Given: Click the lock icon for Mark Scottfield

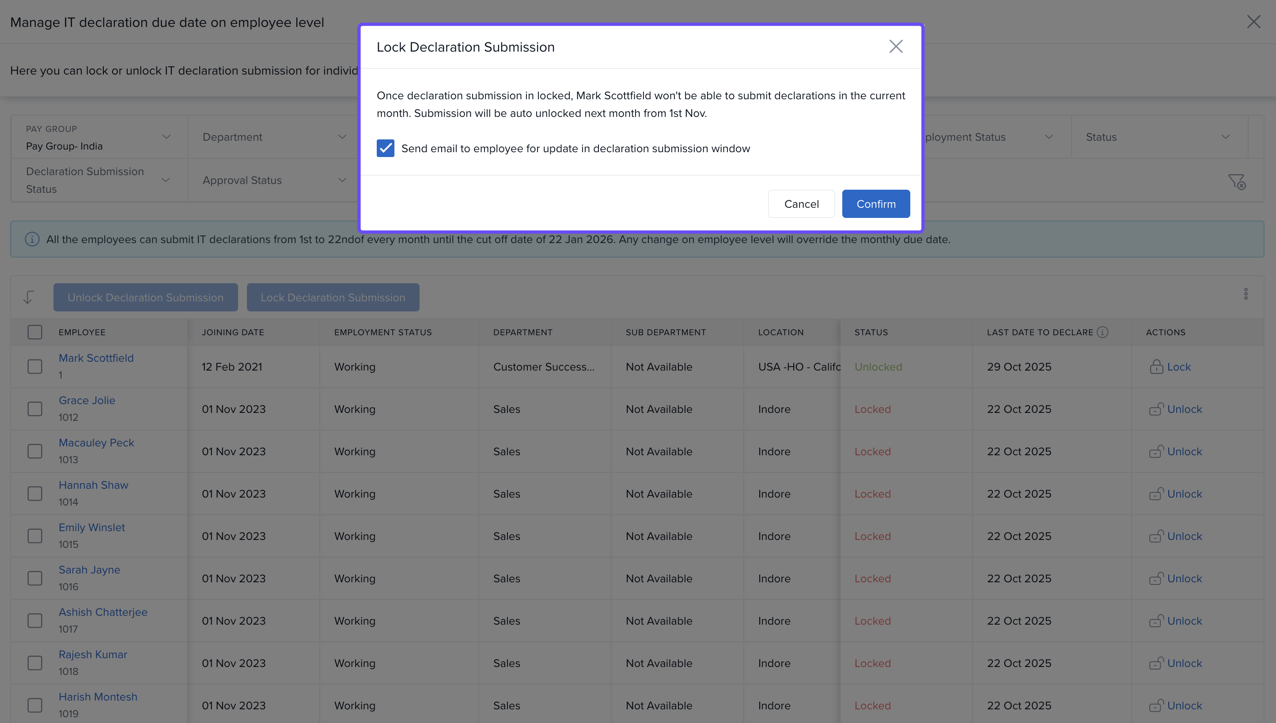Looking at the screenshot, I should [x=1156, y=367].
